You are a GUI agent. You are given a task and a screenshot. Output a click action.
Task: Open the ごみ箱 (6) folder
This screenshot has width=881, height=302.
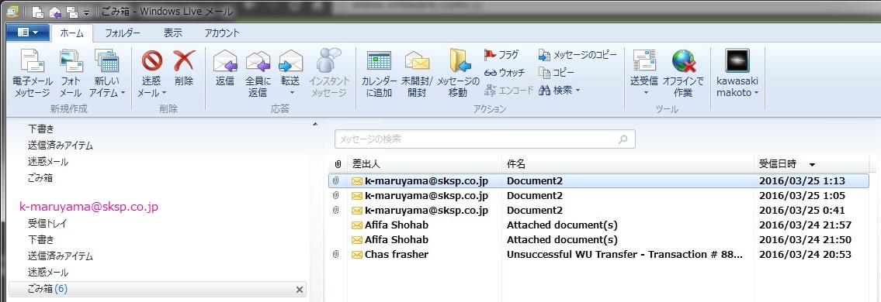point(158,289)
